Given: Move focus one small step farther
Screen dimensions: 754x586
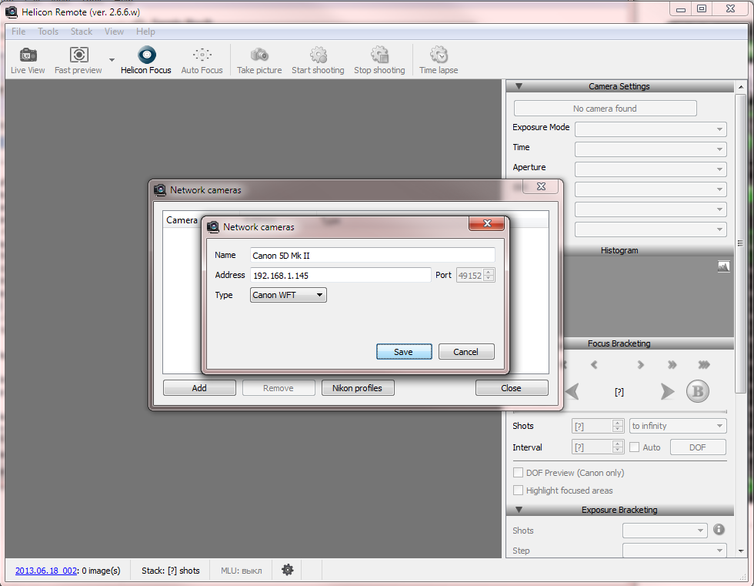Looking at the screenshot, I should pos(640,365).
